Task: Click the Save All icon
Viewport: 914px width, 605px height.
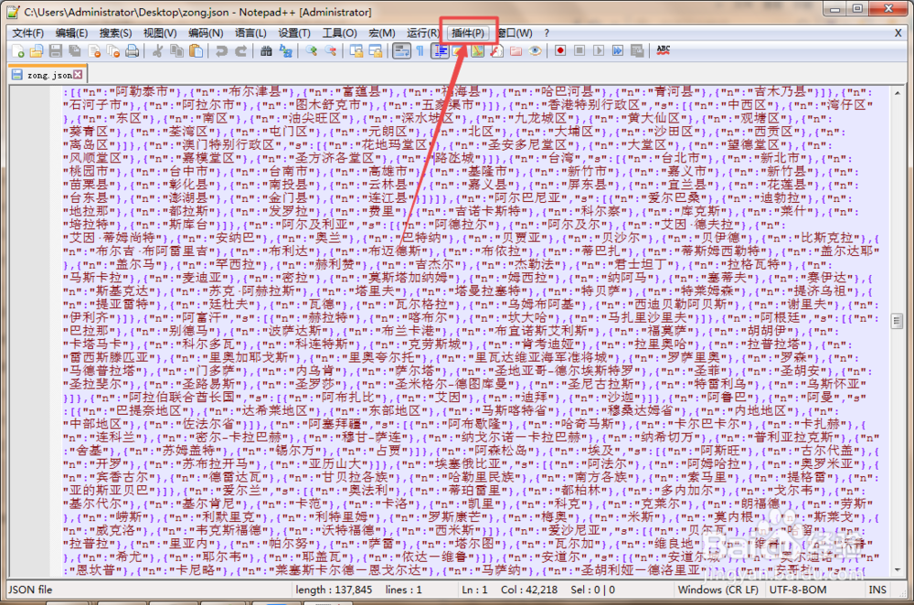Action: tap(75, 51)
